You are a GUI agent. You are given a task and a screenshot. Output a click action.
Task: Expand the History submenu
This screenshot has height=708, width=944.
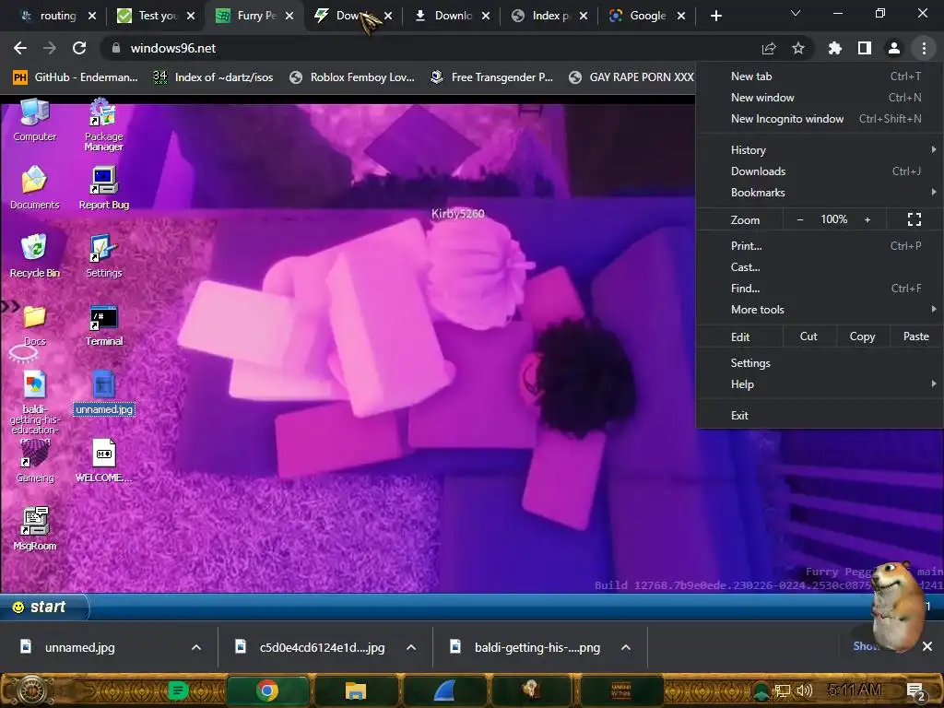pos(820,150)
